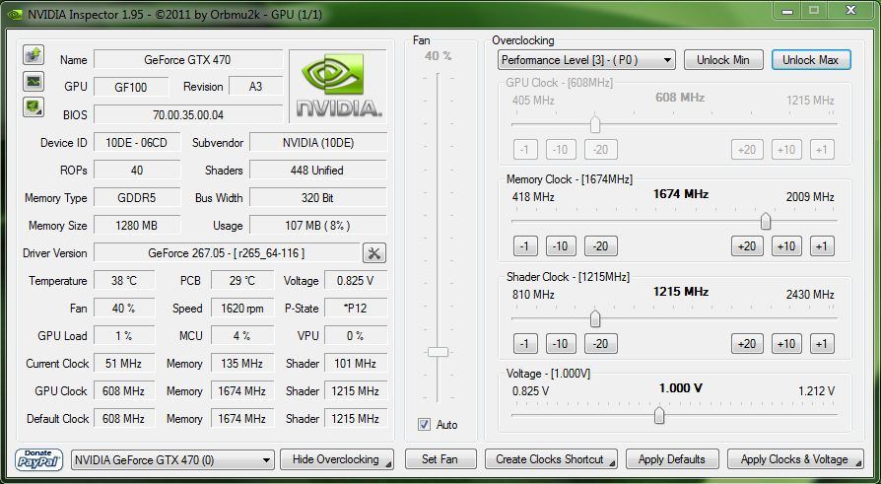Image resolution: width=881 pixels, height=484 pixels.
Task: Open the Performance Level dropdown
Action: [586, 60]
